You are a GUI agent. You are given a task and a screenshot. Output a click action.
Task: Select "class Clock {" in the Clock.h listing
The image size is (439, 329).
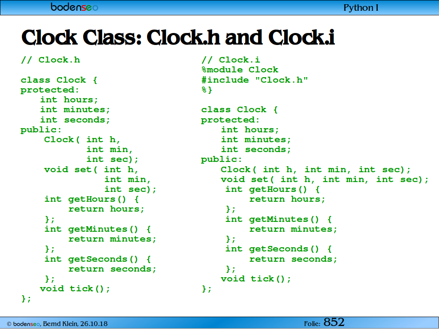[x=59, y=80]
